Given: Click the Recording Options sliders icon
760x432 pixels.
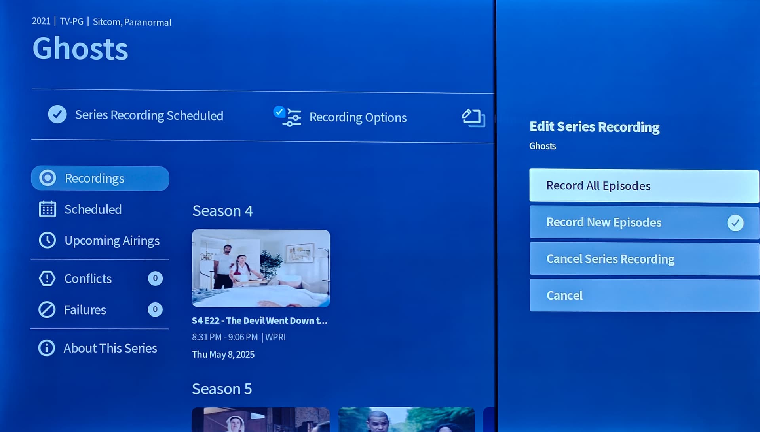Looking at the screenshot, I should coord(292,117).
